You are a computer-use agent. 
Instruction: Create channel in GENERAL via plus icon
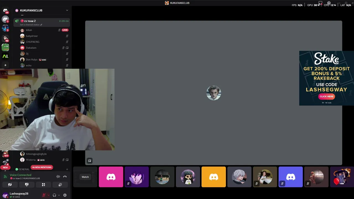pos(67,169)
